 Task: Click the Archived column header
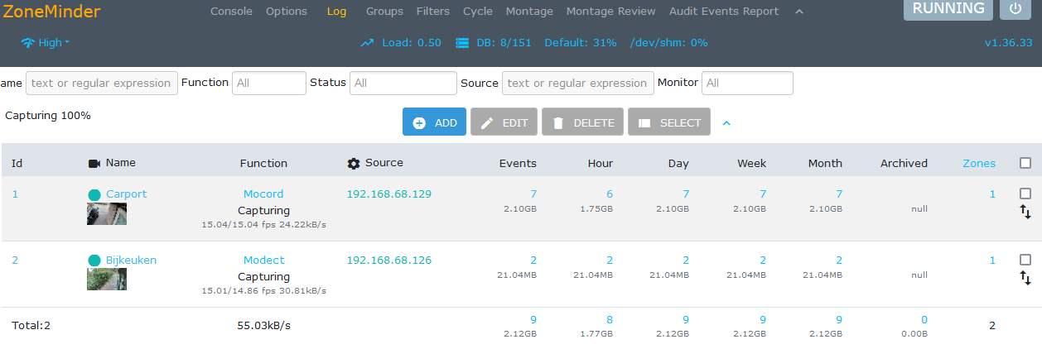pyautogui.click(x=904, y=164)
